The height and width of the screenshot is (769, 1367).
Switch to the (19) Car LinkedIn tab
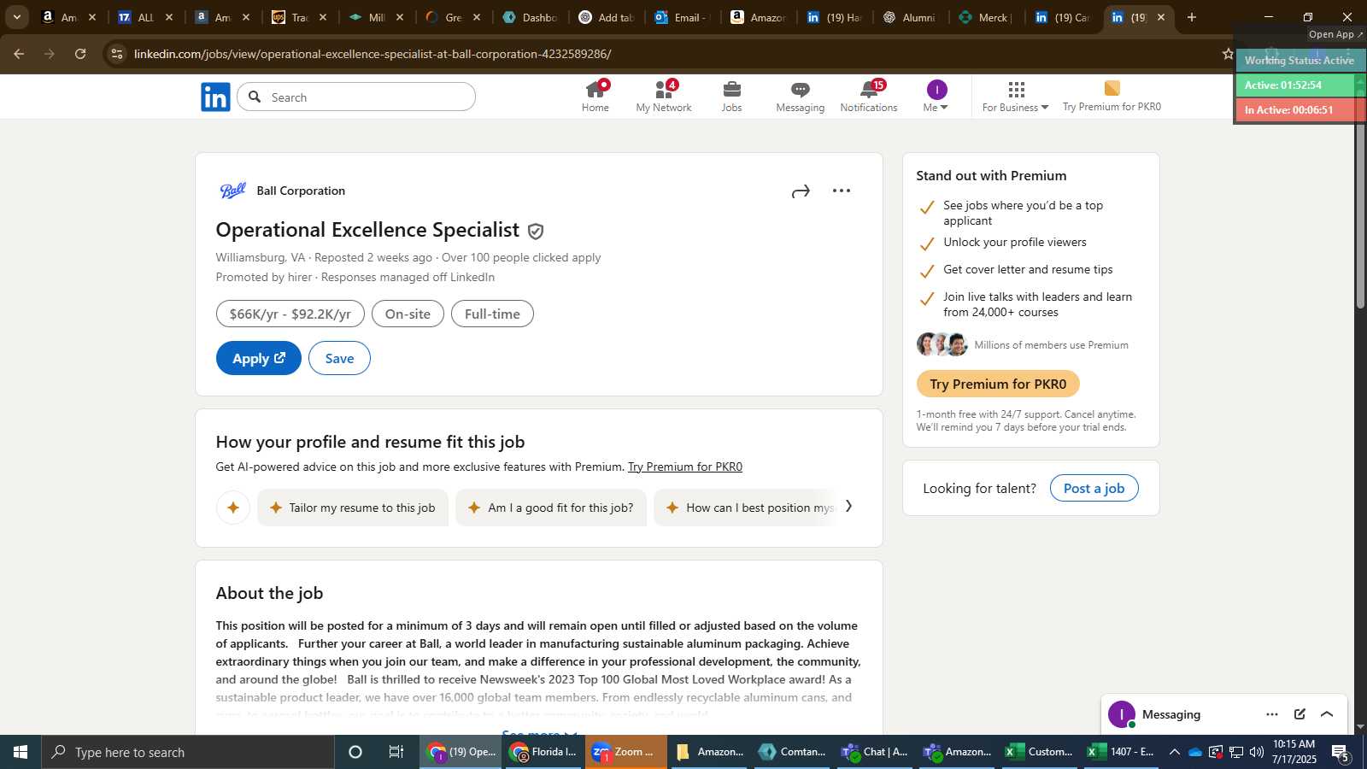tap(1062, 17)
